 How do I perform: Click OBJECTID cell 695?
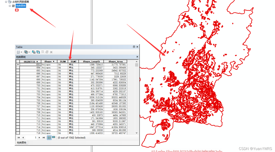pyautogui.click(x=30, y=71)
